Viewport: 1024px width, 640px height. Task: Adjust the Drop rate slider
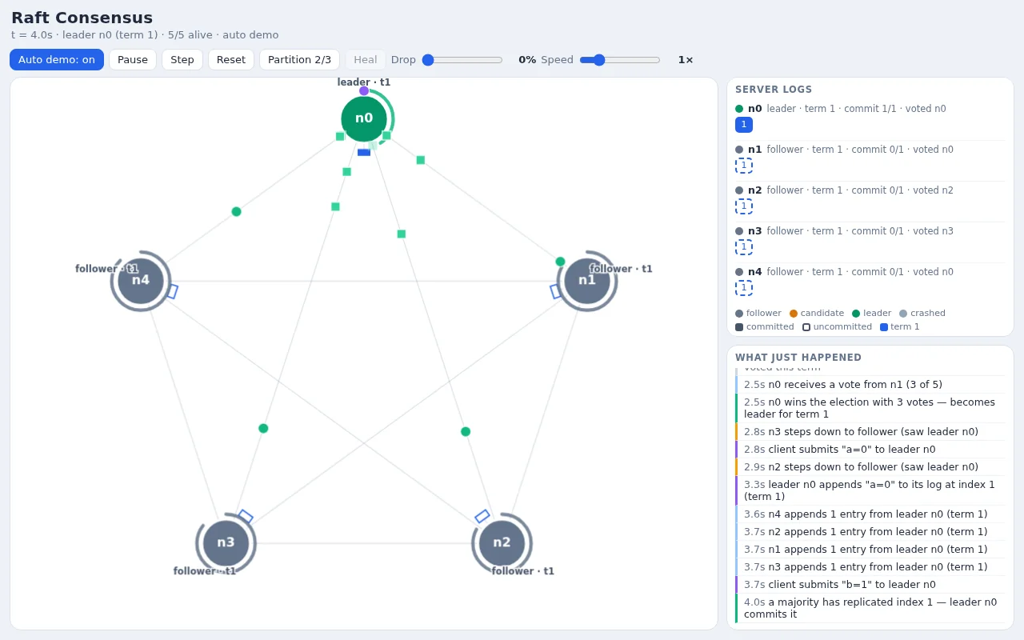point(462,60)
